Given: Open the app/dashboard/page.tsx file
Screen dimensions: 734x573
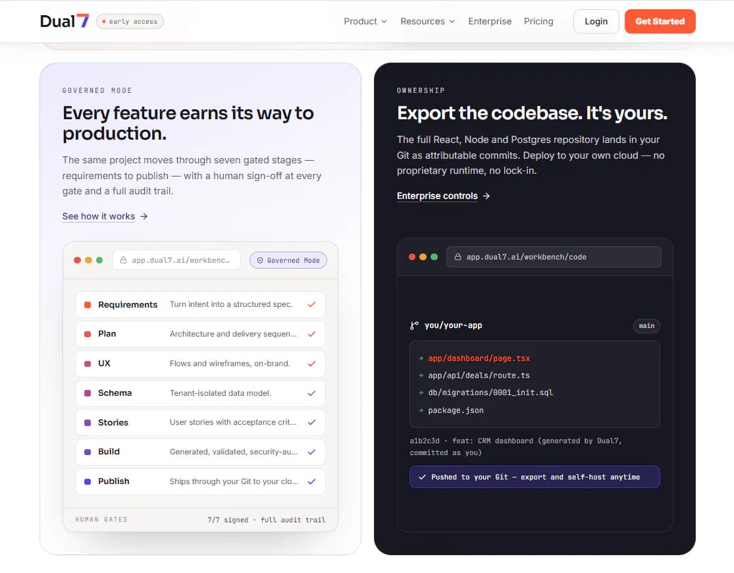Looking at the screenshot, I should [479, 358].
